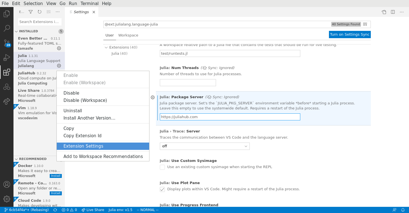This screenshot has width=409, height=213.
Task: Install the Remote - Containers extension
Action: click(x=56, y=193)
